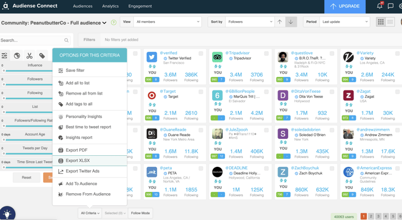The image size is (402, 220).
Task: Open the DEADLINE avatar
Action: coord(217,172)
